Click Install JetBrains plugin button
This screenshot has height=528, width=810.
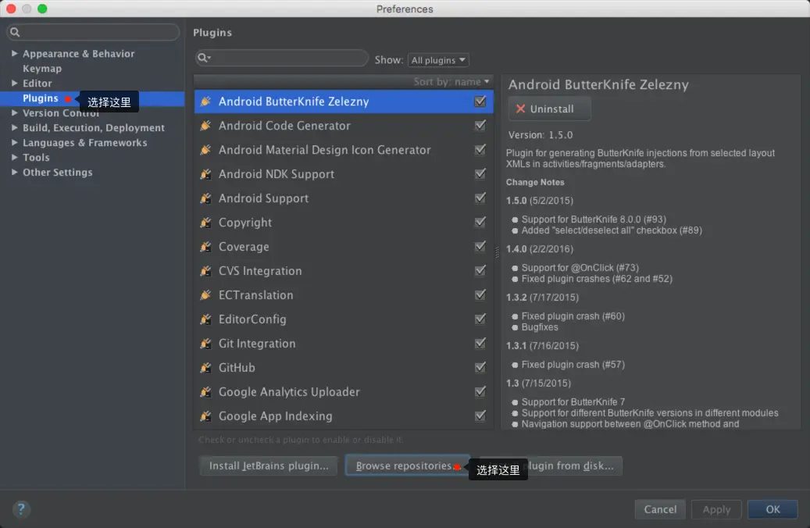269,466
